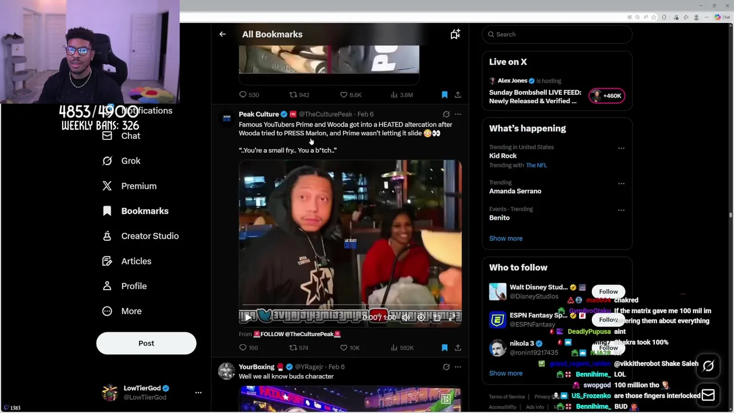Open nikola 3 suggested profile
The width and height of the screenshot is (734, 413).
click(521, 344)
